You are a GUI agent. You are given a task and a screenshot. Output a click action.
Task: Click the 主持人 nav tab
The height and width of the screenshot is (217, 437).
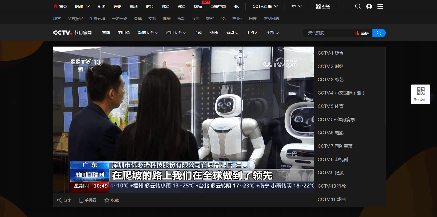click(252, 33)
